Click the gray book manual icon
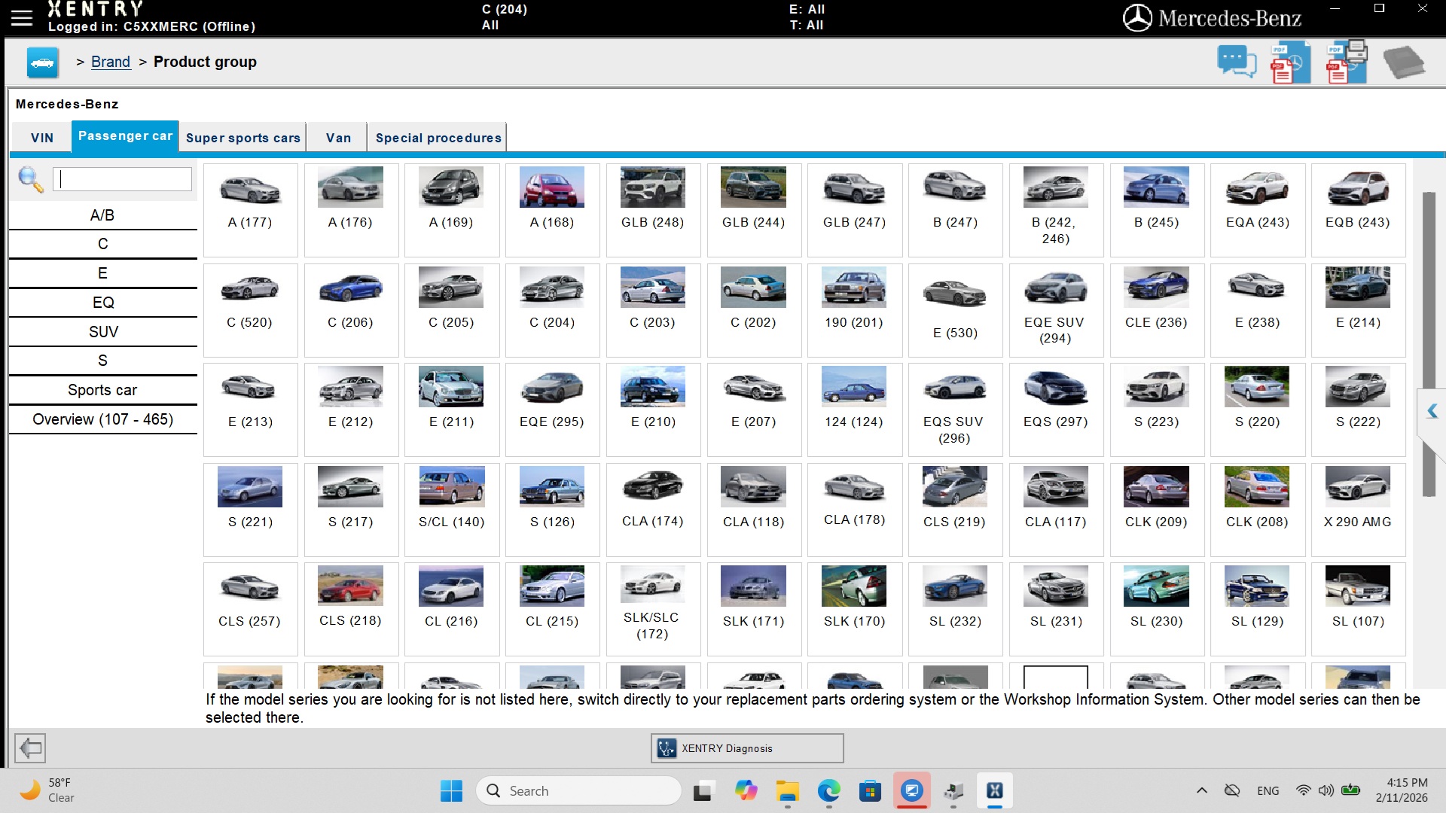This screenshot has height=813, width=1446. [x=1404, y=62]
